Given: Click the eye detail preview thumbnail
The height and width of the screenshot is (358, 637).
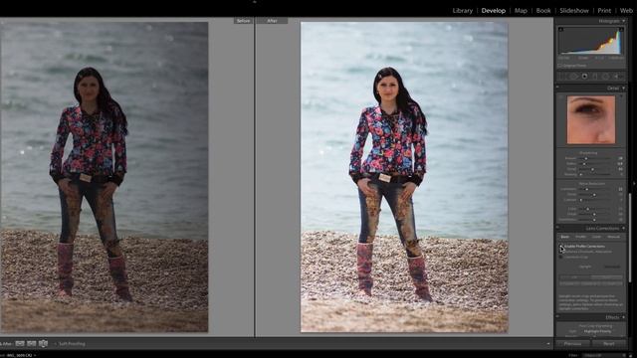Looking at the screenshot, I should (591, 119).
